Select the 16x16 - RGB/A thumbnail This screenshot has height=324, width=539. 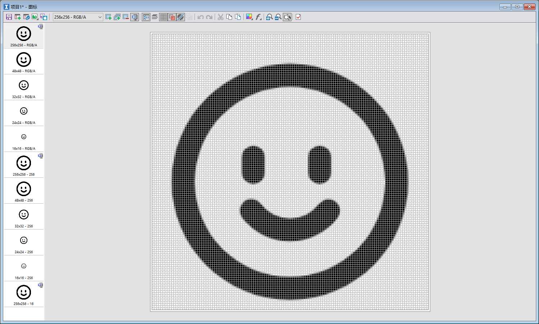(x=24, y=139)
